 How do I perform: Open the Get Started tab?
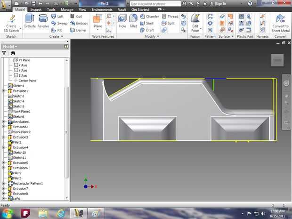pyautogui.click(x=140, y=9)
